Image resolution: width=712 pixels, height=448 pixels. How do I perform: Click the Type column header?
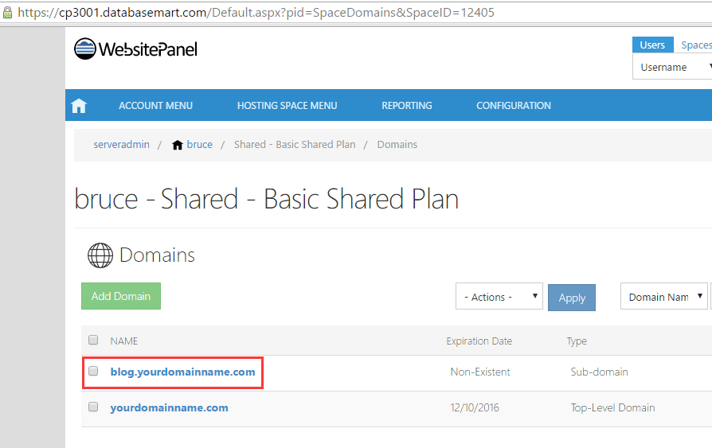click(577, 341)
